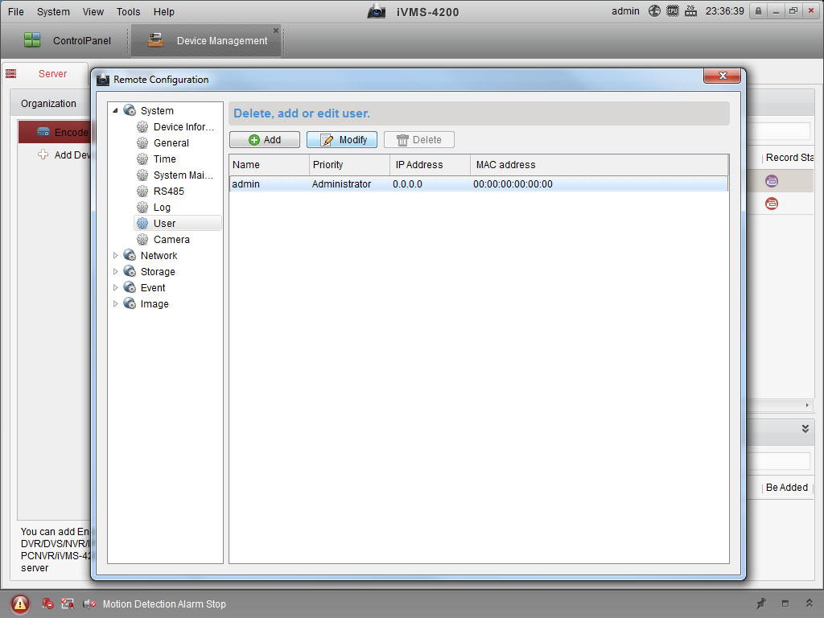Screen dimensions: 824x618
Task: Close the Device Management tab
Action: pos(276,31)
